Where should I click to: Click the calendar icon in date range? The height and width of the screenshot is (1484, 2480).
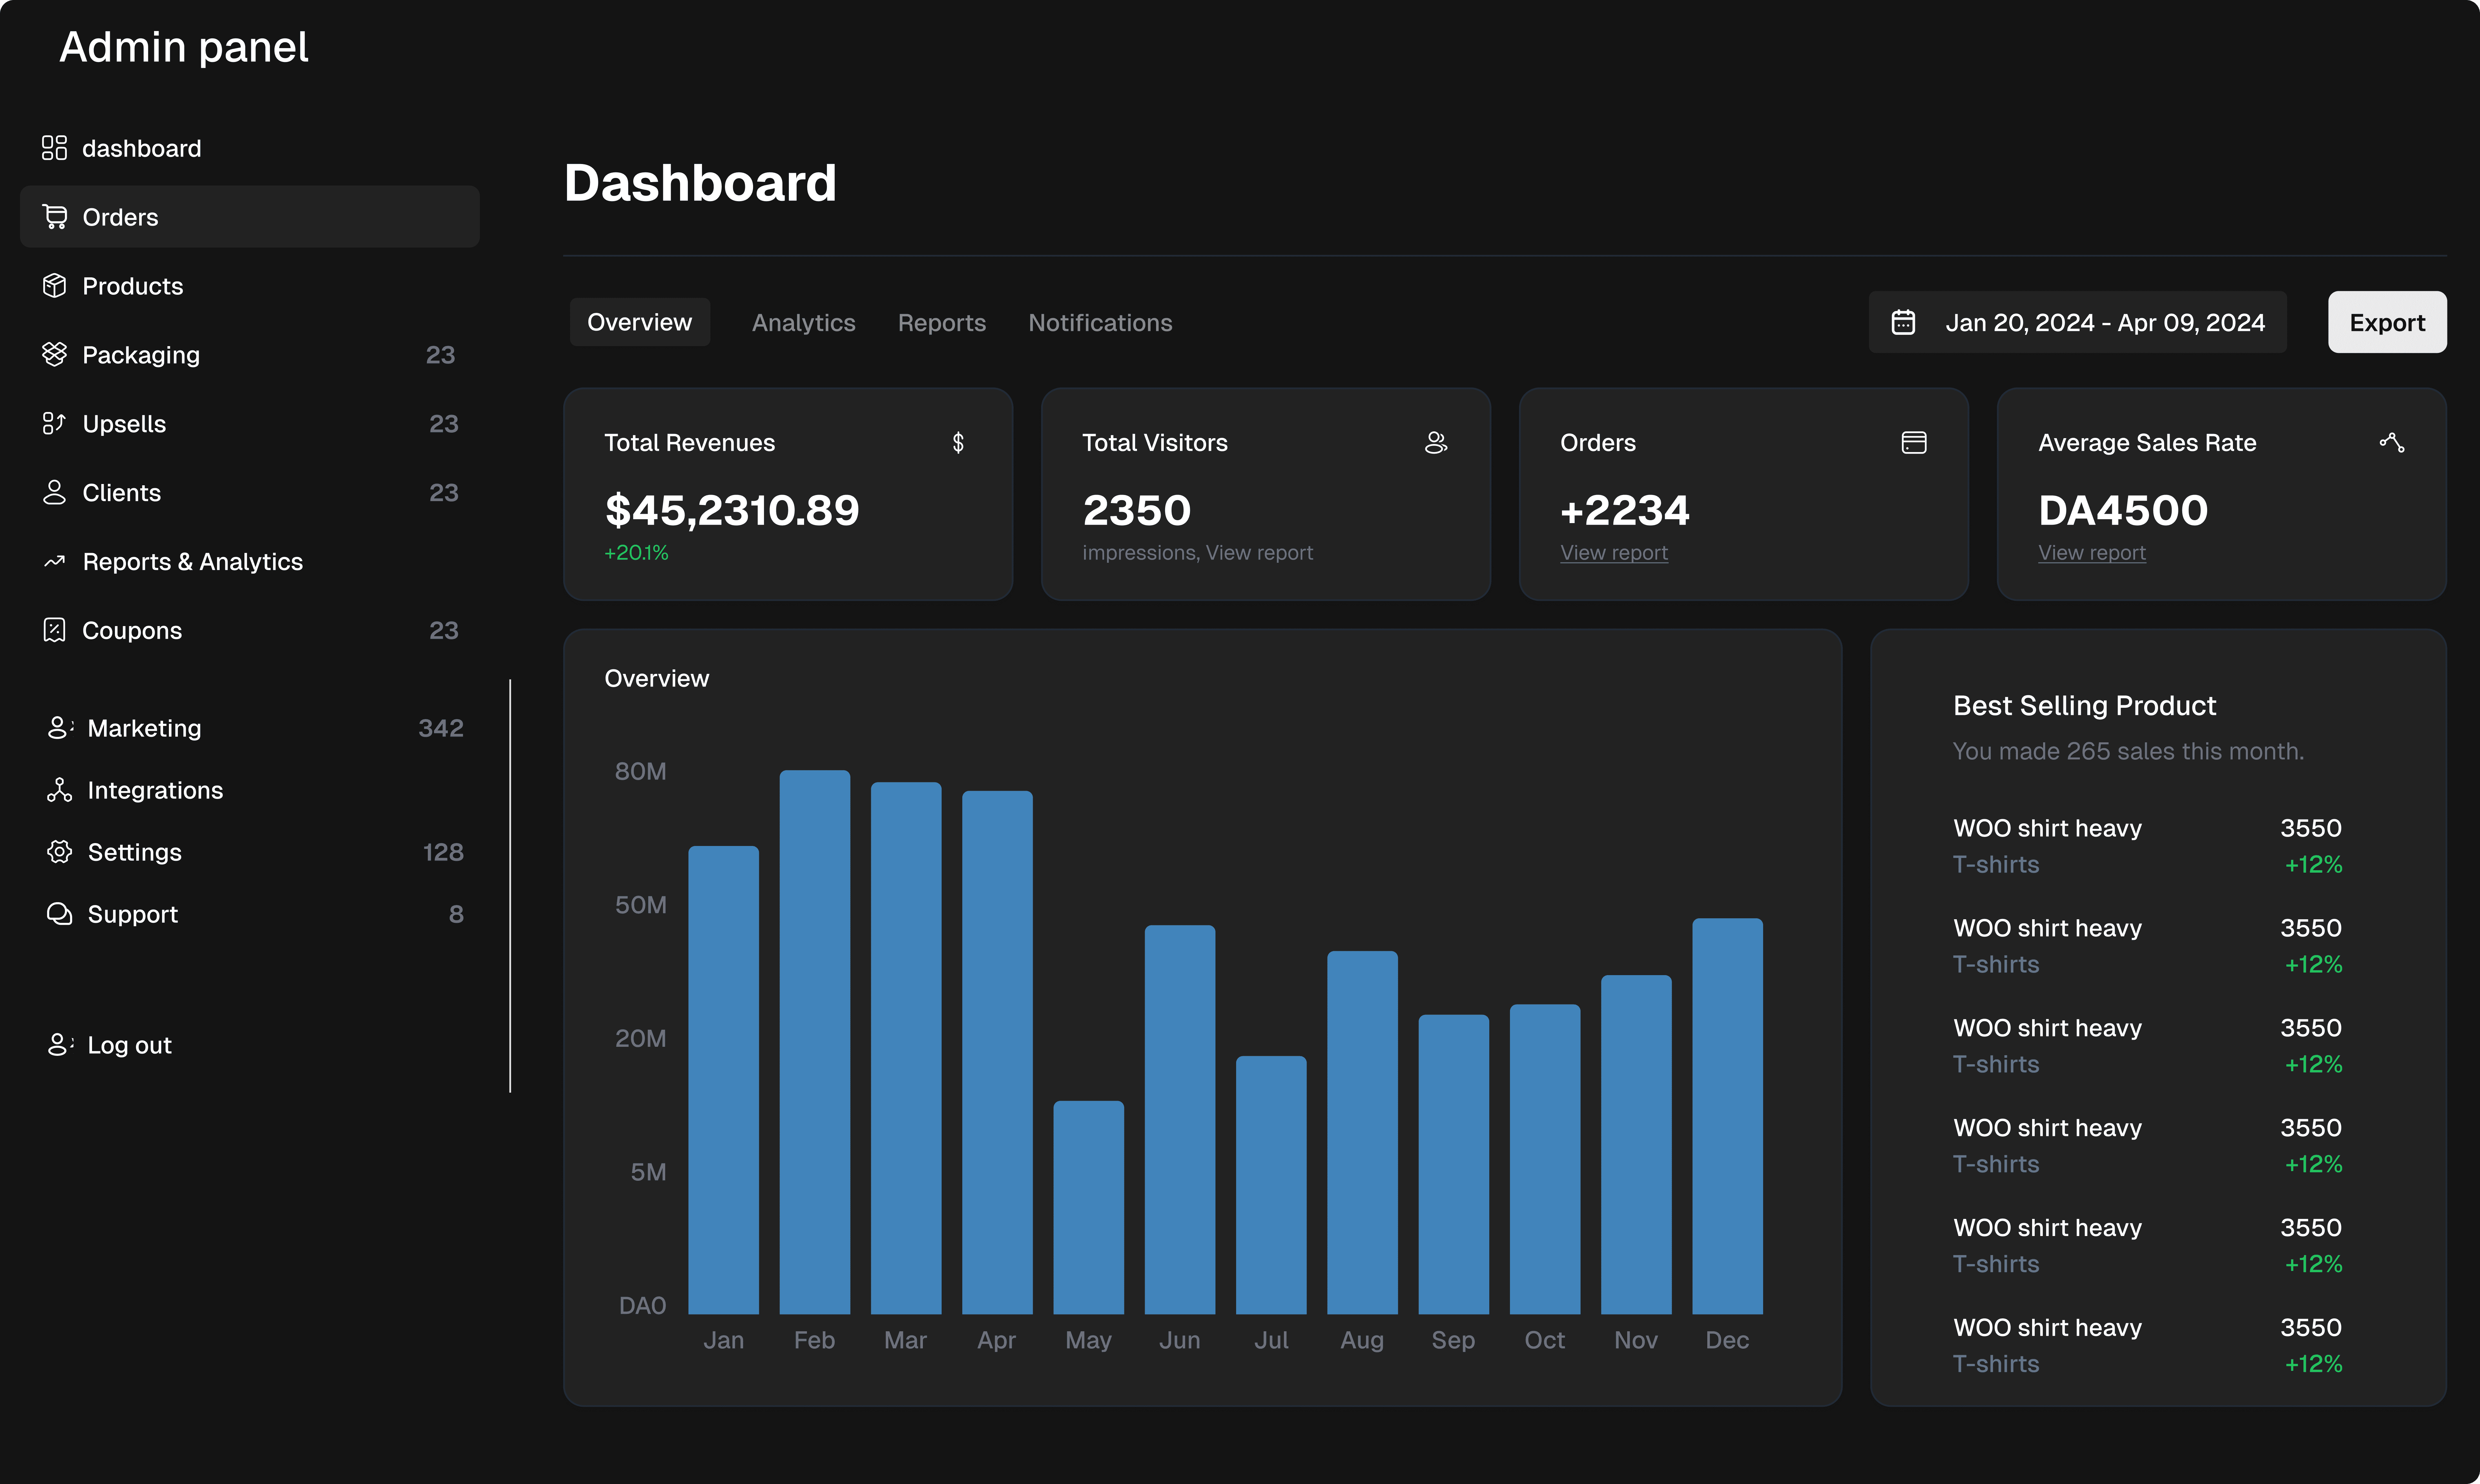[1903, 322]
